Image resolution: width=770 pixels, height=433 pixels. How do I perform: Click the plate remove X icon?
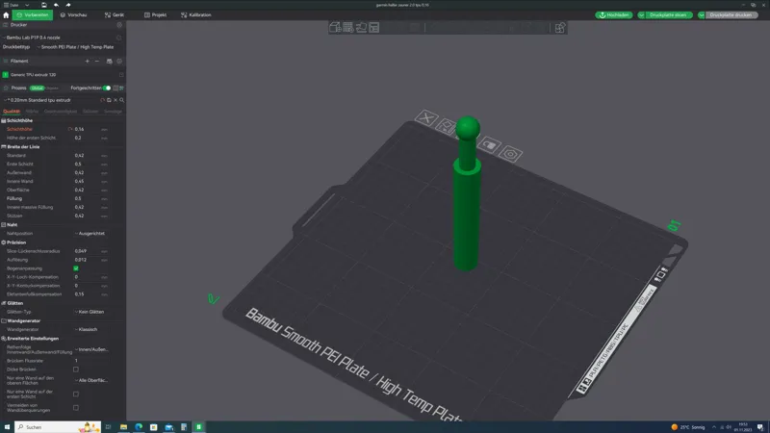click(x=426, y=117)
